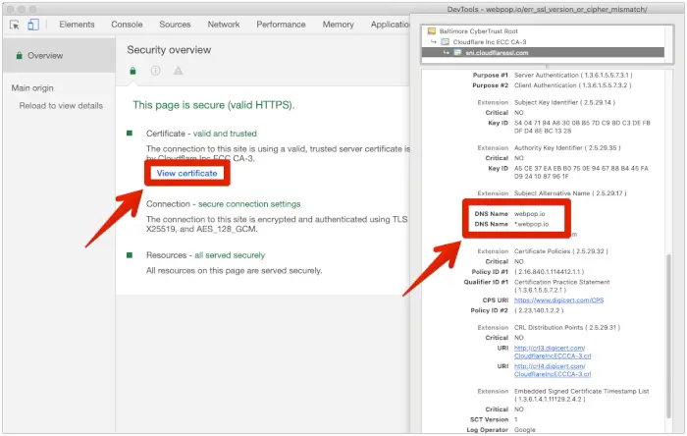This screenshot has height=436, width=687.
Task: Click 'Authority Key Identifier' extension text
Action: (x=548, y=148)
